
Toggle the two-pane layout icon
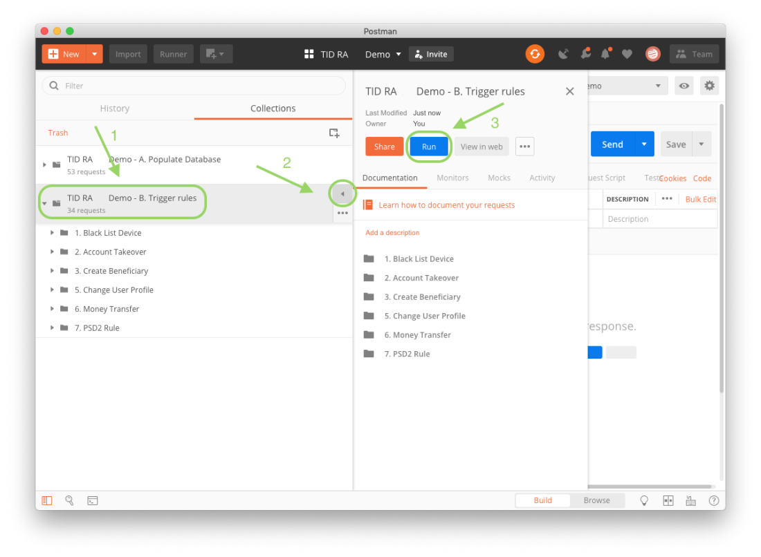click(x=668, y=500)
